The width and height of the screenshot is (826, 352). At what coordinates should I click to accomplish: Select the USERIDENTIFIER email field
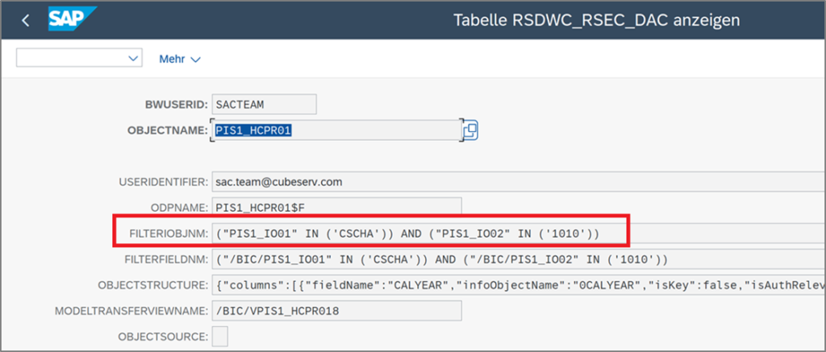point(519,182)
